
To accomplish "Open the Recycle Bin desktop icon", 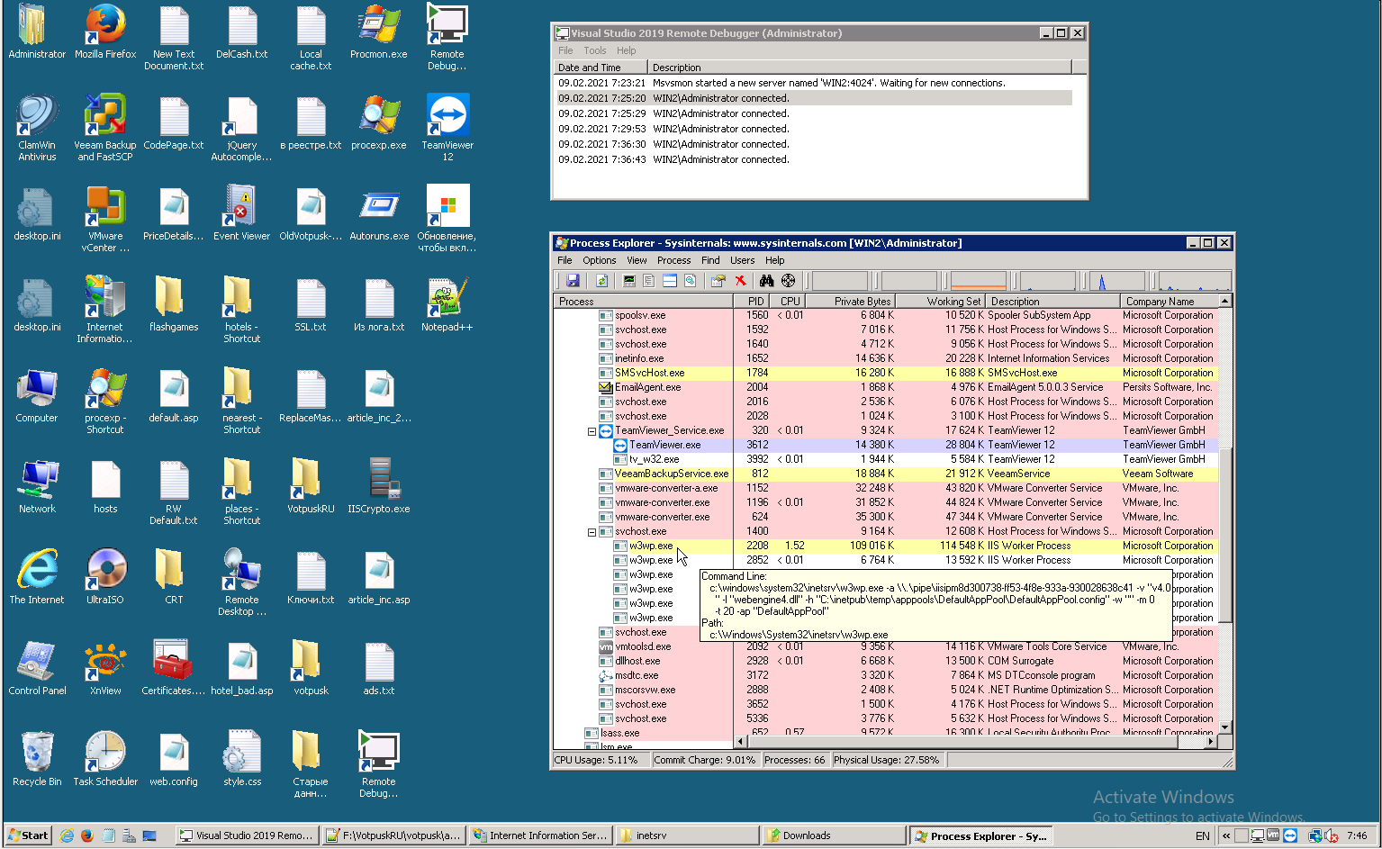I will 37,759.
